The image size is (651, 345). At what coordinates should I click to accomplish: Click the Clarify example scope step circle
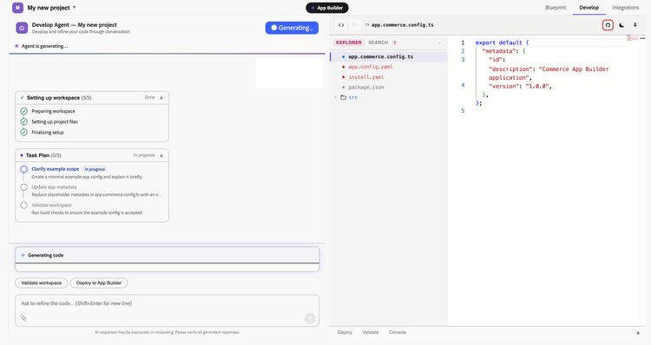click(x=24, y=169)
